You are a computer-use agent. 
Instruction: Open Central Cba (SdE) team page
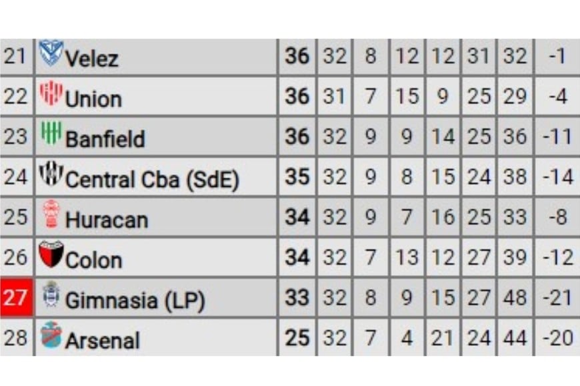coord(153,179)
